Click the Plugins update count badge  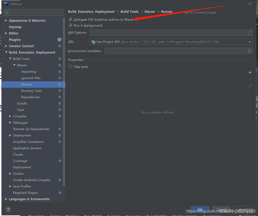point(59,40)
